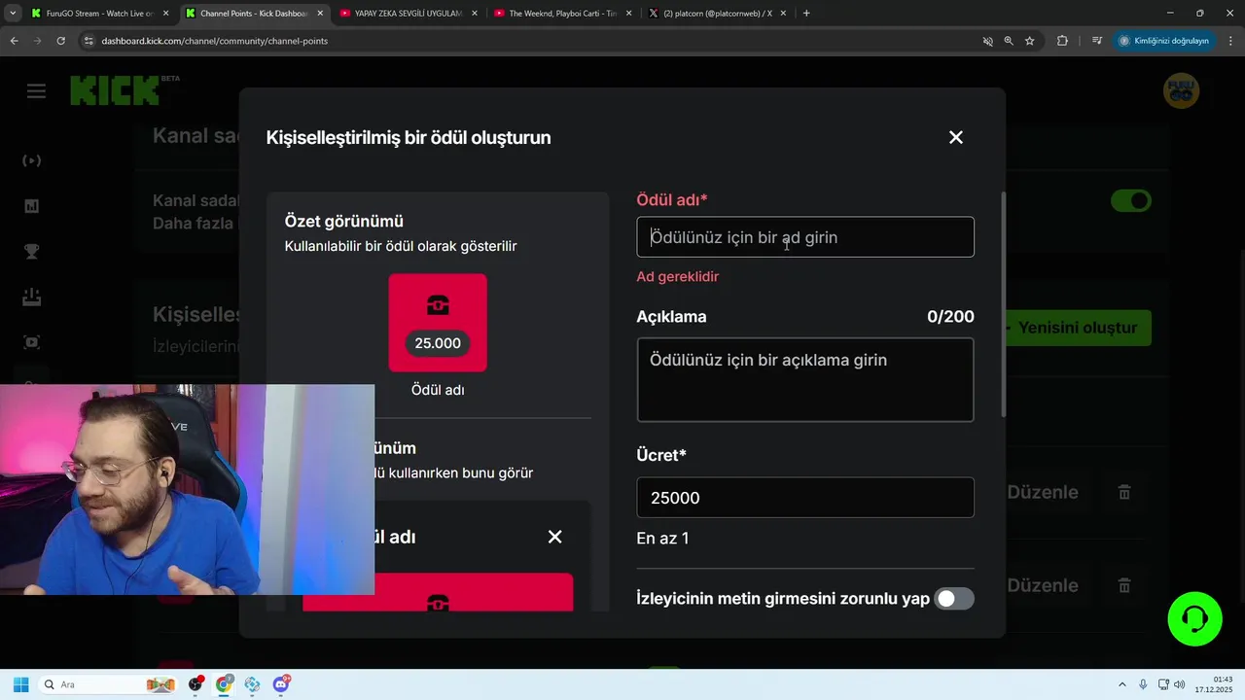This screenshot has width=1245, height=700.
Task: Click the taskbar Ara search box
Action: [x=109, y=684]
